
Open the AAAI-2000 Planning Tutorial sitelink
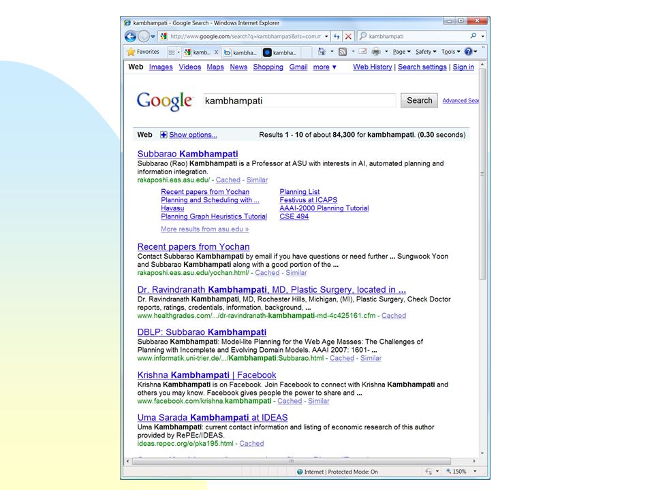pos(324,208)
